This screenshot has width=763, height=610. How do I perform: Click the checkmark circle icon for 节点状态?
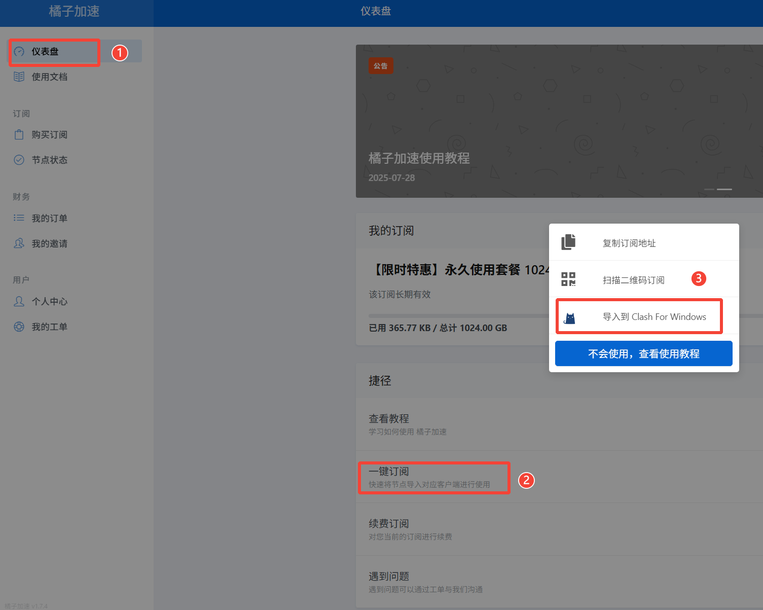(19, 160)
